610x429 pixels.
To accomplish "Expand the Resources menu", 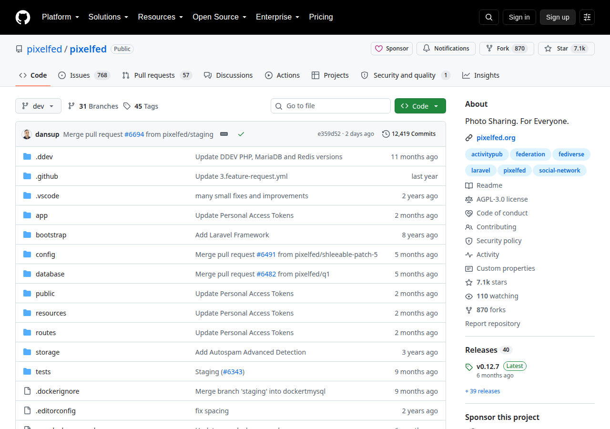I will pyautogui.click(x=161, y=17).
